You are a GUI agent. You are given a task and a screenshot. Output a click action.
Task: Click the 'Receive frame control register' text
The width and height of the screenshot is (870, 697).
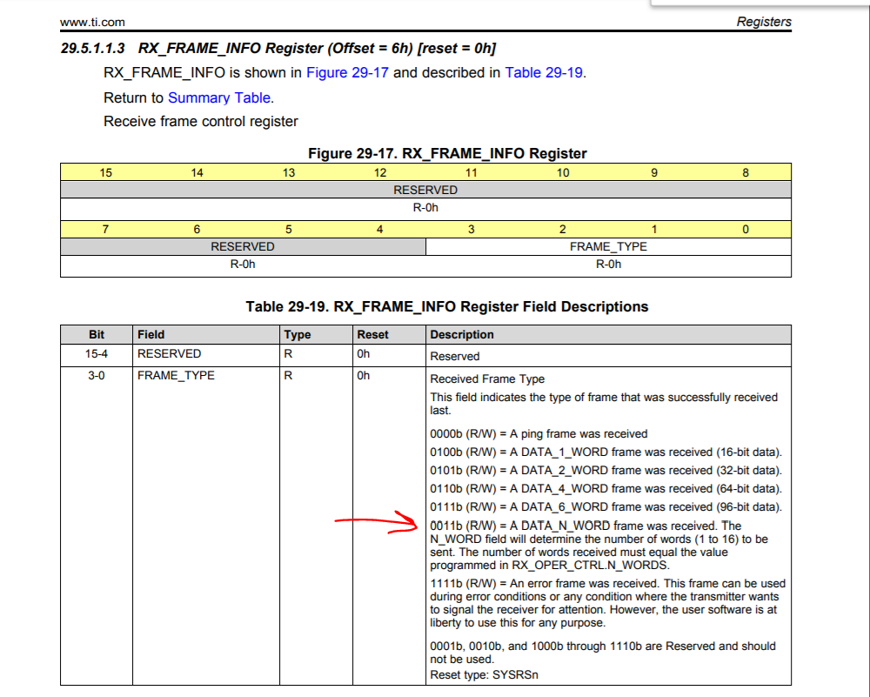(x=201, y=122)
